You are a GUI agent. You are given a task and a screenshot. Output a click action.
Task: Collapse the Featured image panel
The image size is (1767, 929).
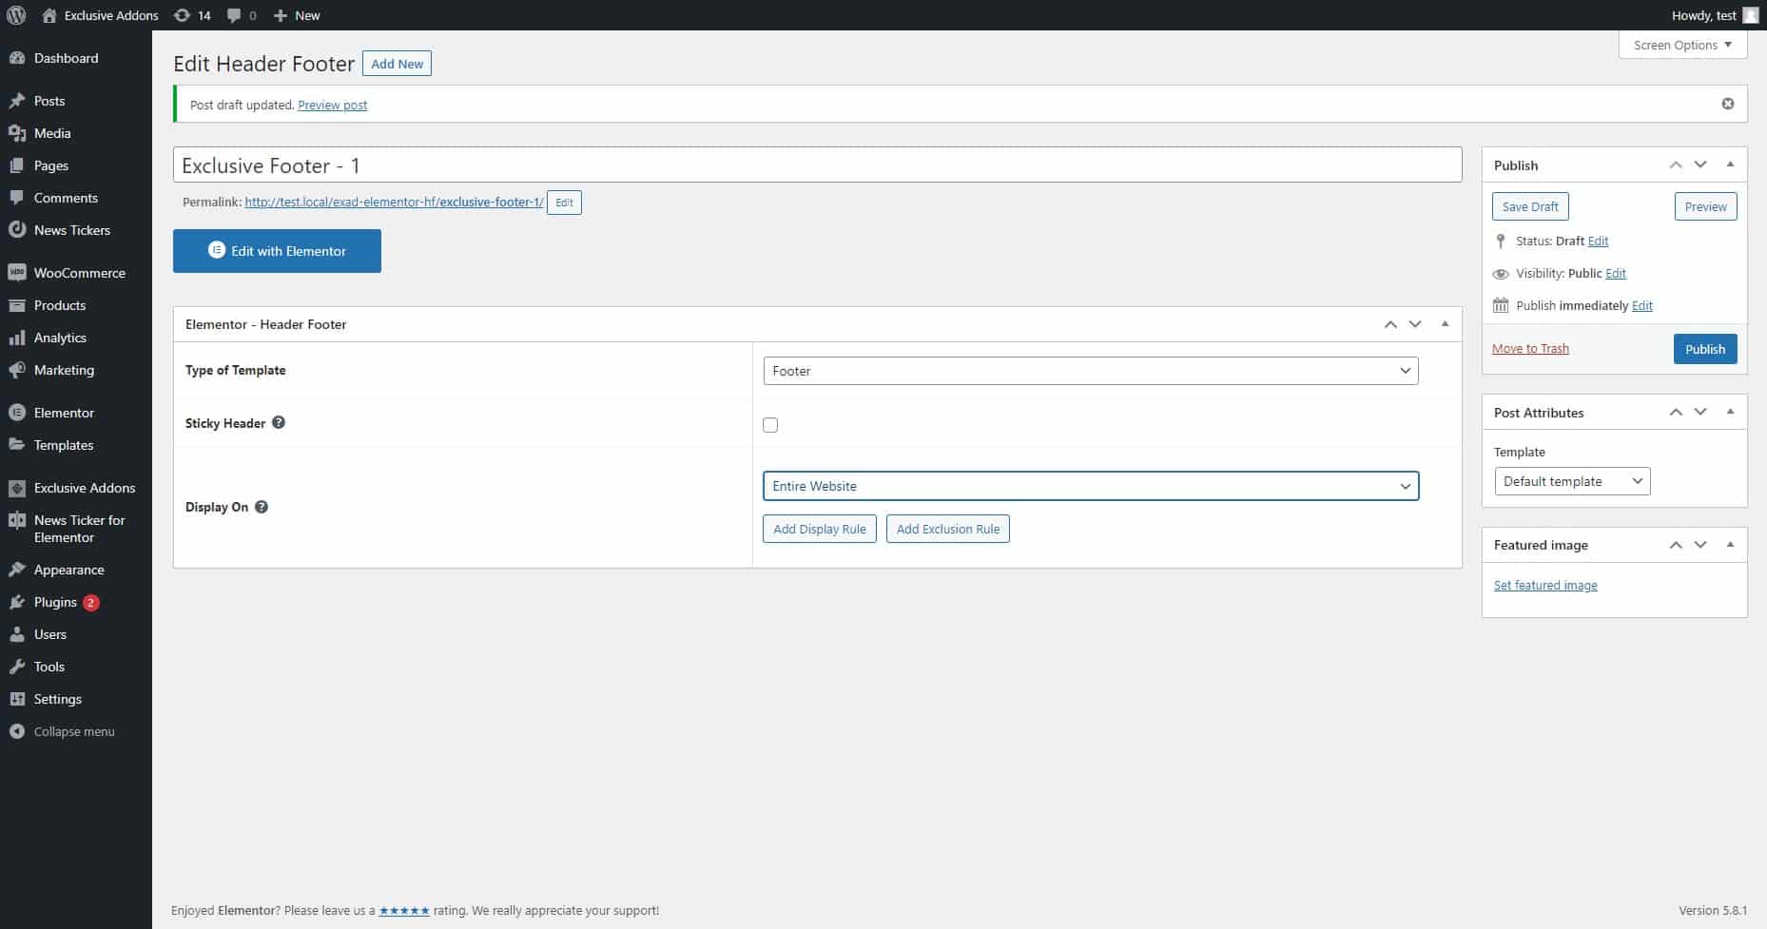click(1730, 545)
